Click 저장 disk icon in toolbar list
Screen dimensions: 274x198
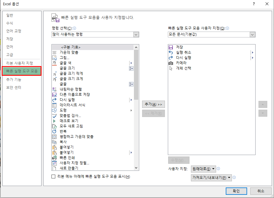pos(171,47)
